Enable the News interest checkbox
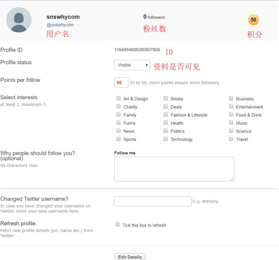 click(x=119, y=131)
